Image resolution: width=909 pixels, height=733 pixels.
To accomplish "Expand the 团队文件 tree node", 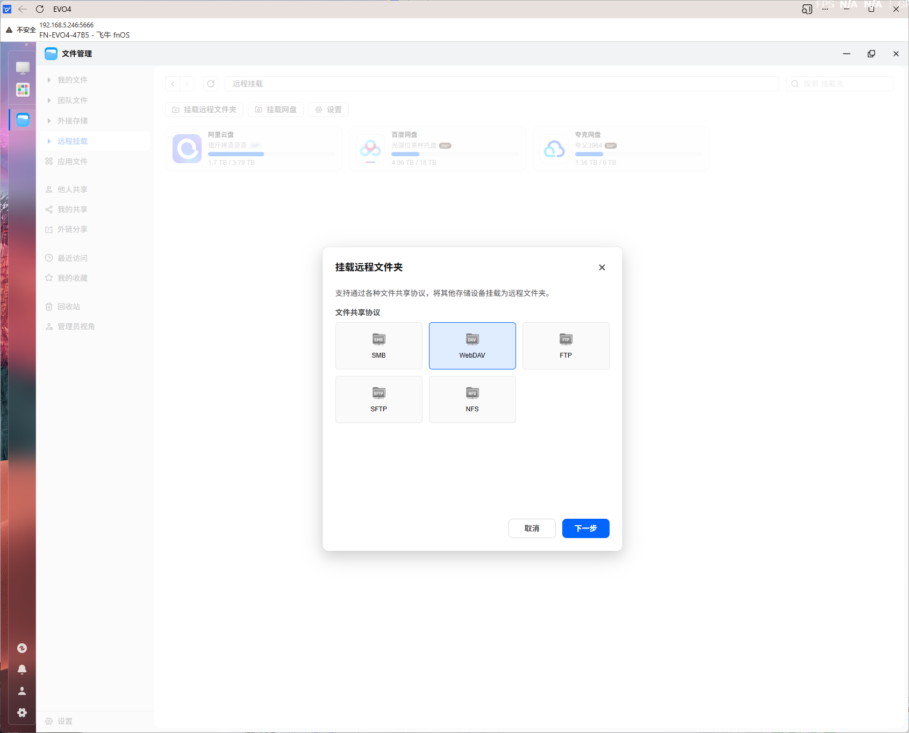I will tap(49, 100).
